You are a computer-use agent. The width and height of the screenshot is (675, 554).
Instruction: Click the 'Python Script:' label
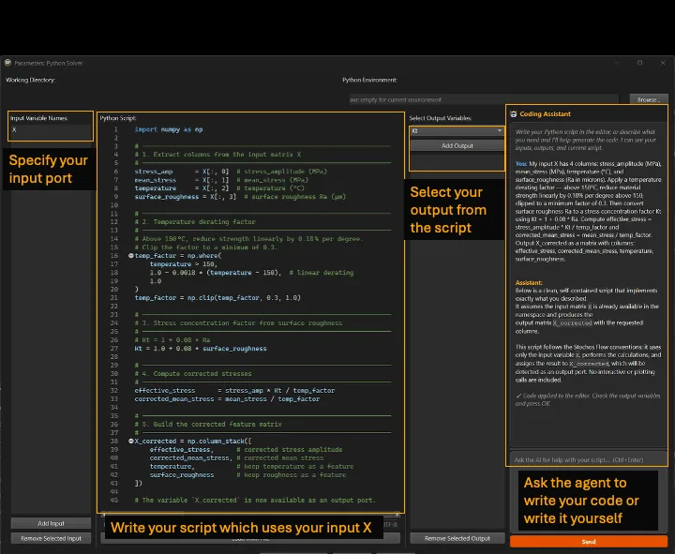tap(118, 118)
